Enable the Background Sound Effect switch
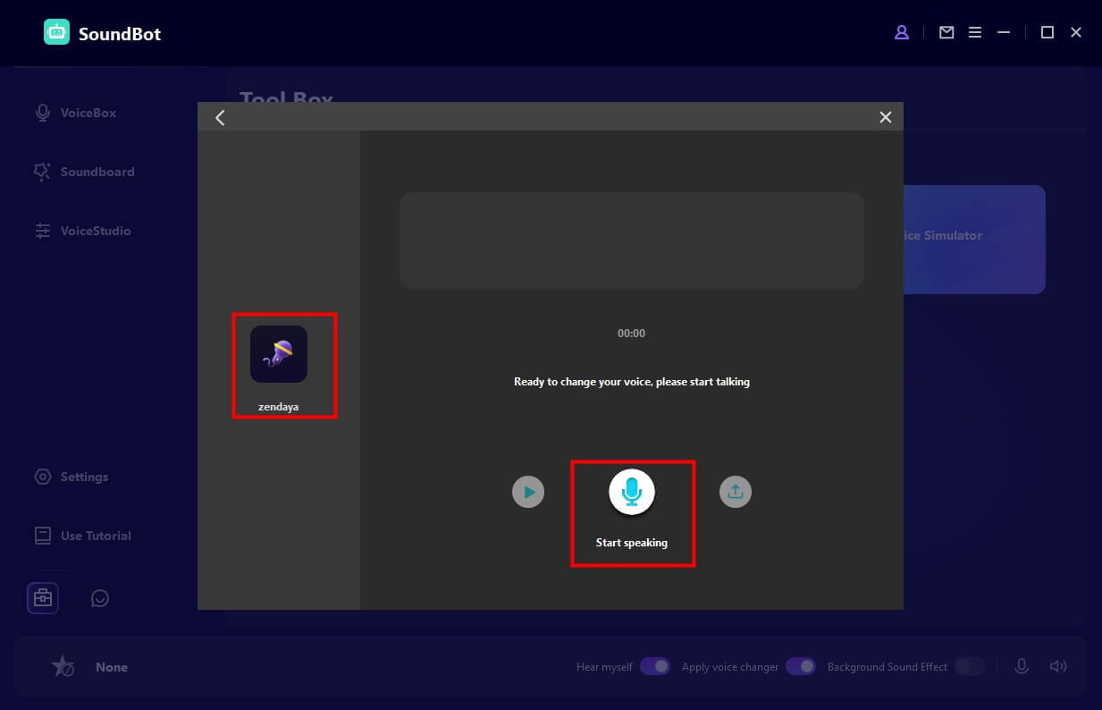The height and width of the screenshot is (710, 1102). (969, 666)
